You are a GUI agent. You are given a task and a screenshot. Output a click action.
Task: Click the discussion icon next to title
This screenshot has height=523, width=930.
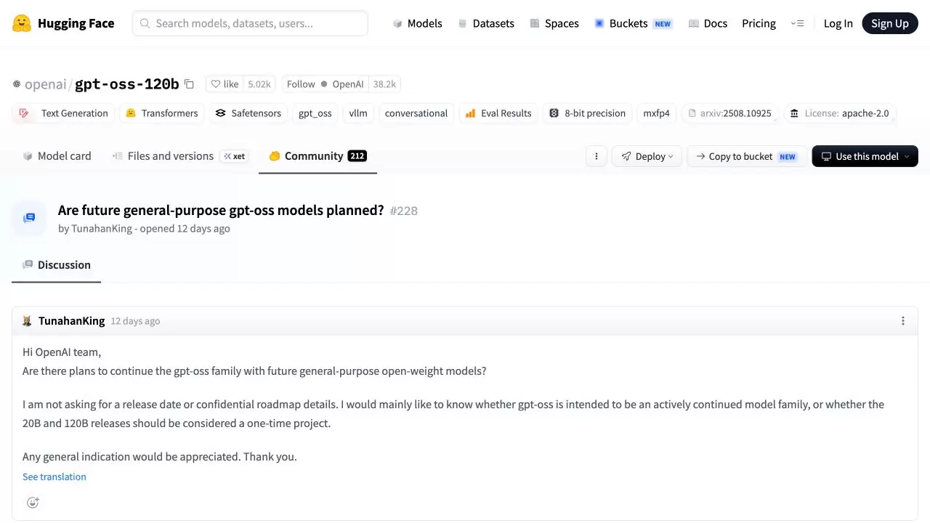coord(29,218)
